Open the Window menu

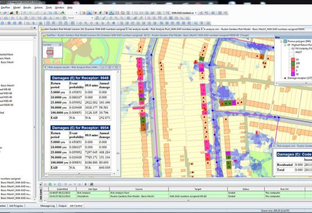[59, 7]
